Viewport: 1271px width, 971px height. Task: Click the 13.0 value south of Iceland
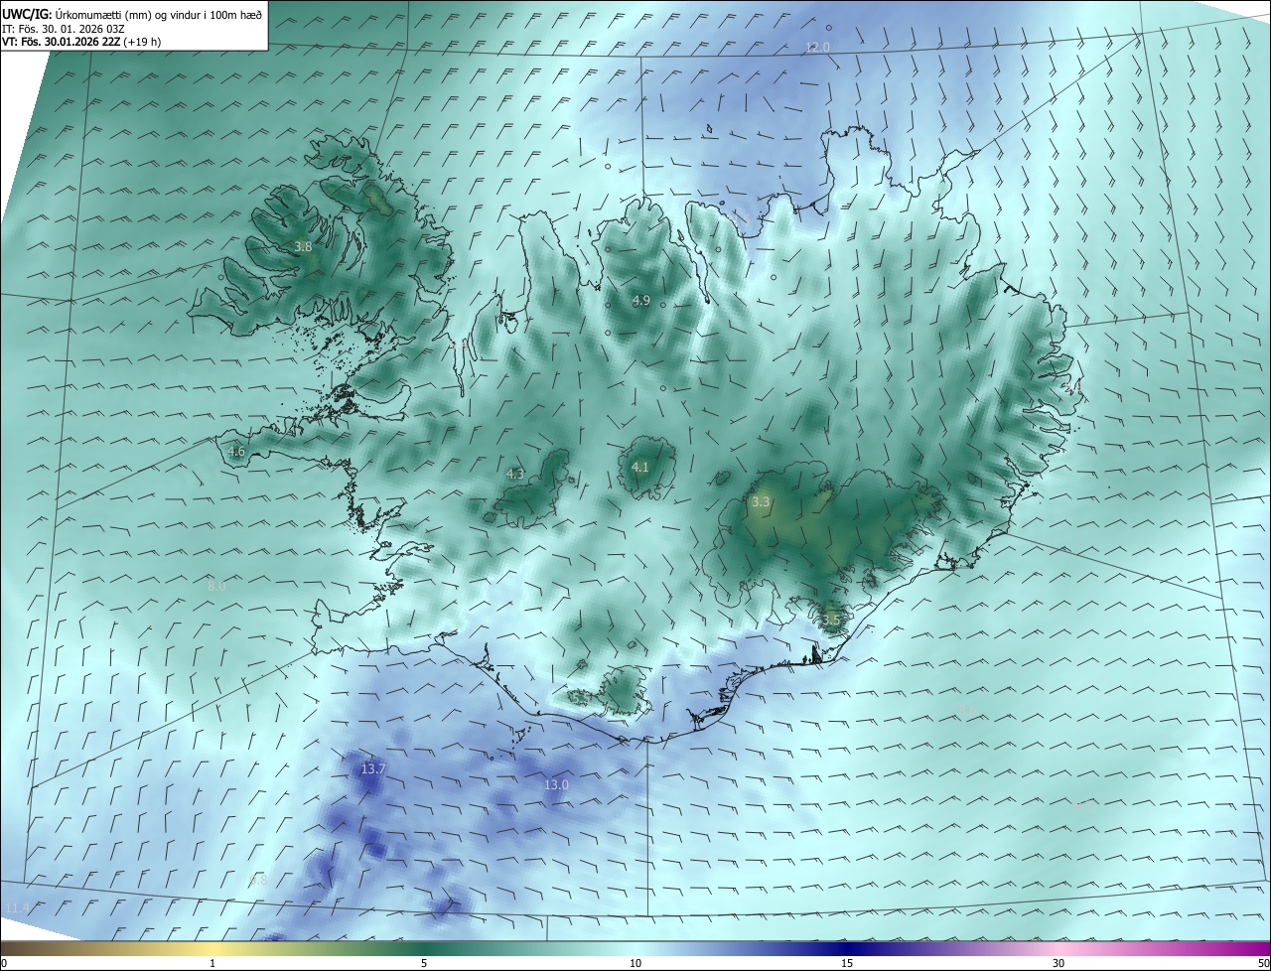click(556, 784)
